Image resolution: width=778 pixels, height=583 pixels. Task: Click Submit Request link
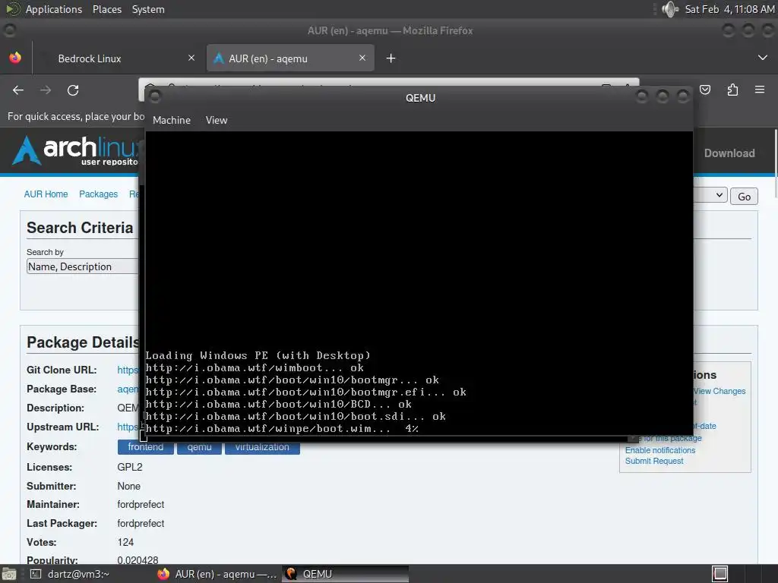pos(654,461)
